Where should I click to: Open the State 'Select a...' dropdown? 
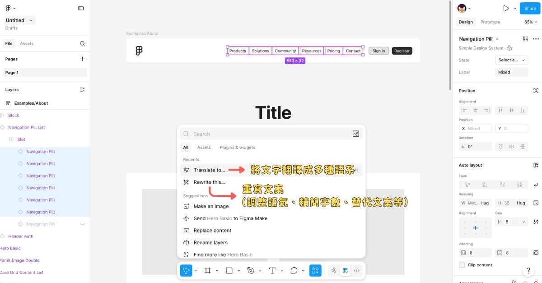coord(512,60)
